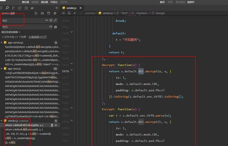
Task: Collapse app-service.js search results
Action: 1,43
